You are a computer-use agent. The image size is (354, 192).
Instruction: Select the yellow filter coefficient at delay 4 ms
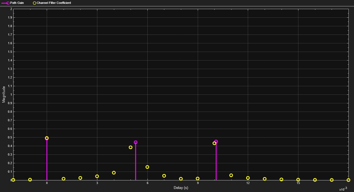click(x=114, y=173)
